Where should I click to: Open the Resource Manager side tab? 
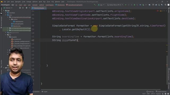[x=1, y=22]
